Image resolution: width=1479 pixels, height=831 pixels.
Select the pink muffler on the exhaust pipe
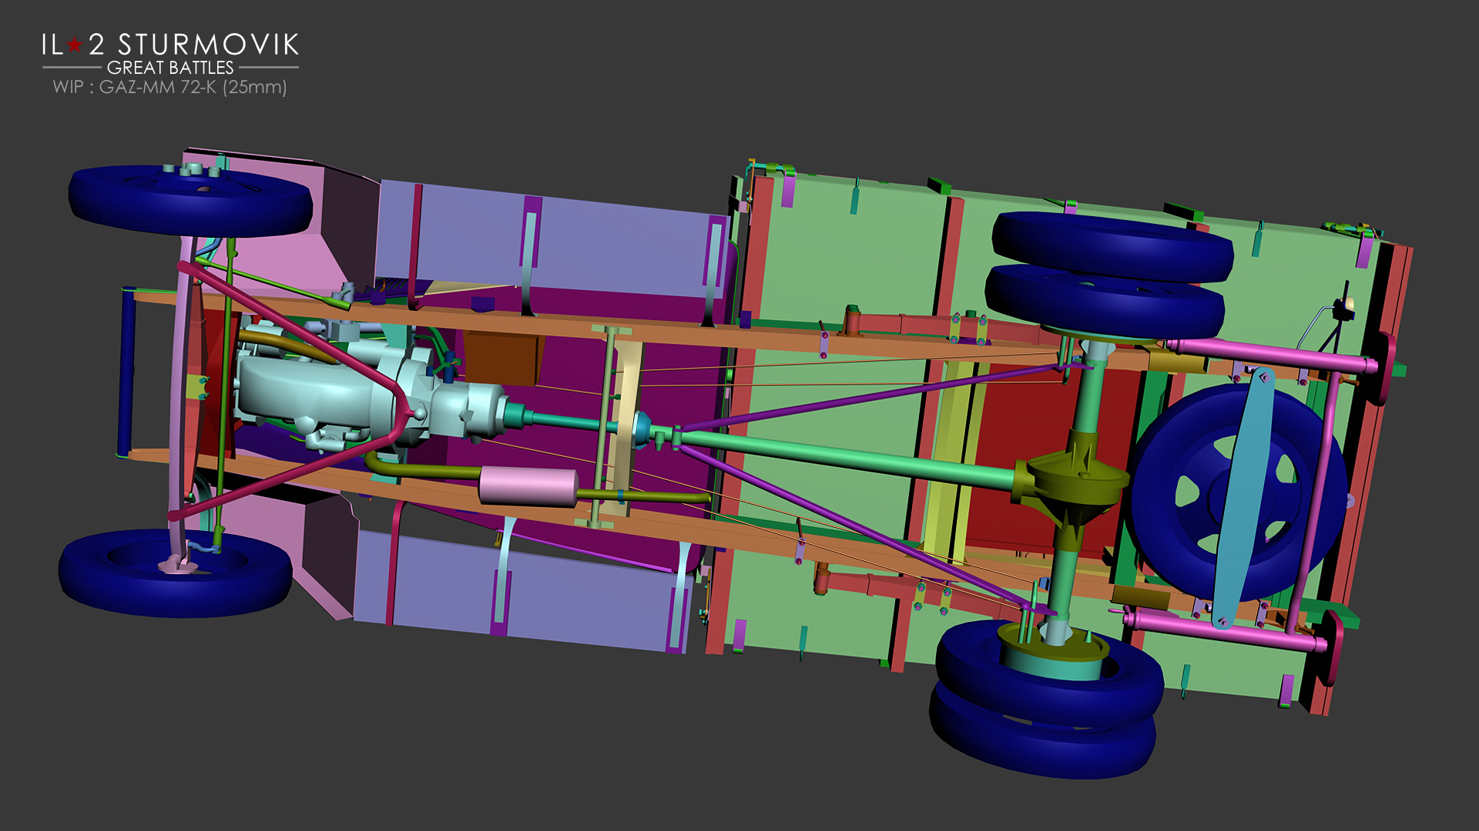point(528,486)
